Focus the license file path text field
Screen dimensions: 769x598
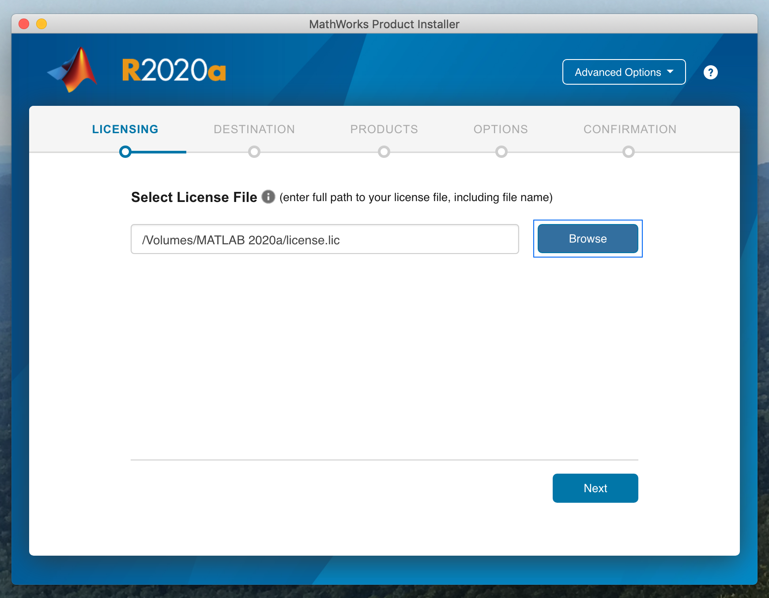tap(324, 239)
